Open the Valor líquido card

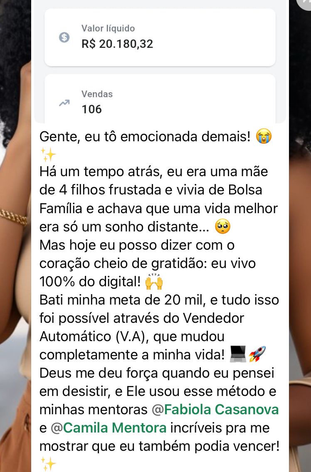(x=160, y=37)
